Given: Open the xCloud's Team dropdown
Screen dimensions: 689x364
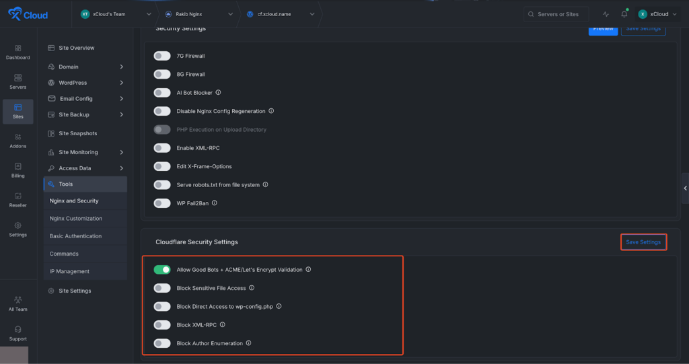Looking at the screenshot, I should [116, 14].
